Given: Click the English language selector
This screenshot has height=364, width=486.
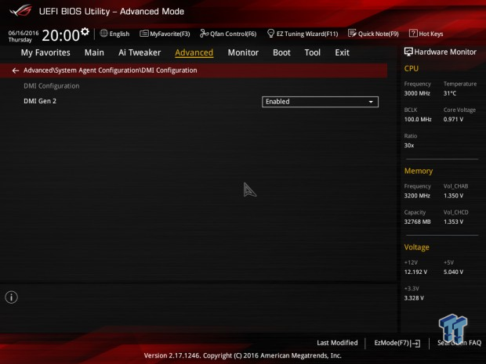Looking at the screenshot, I should [x=119, y=34].
